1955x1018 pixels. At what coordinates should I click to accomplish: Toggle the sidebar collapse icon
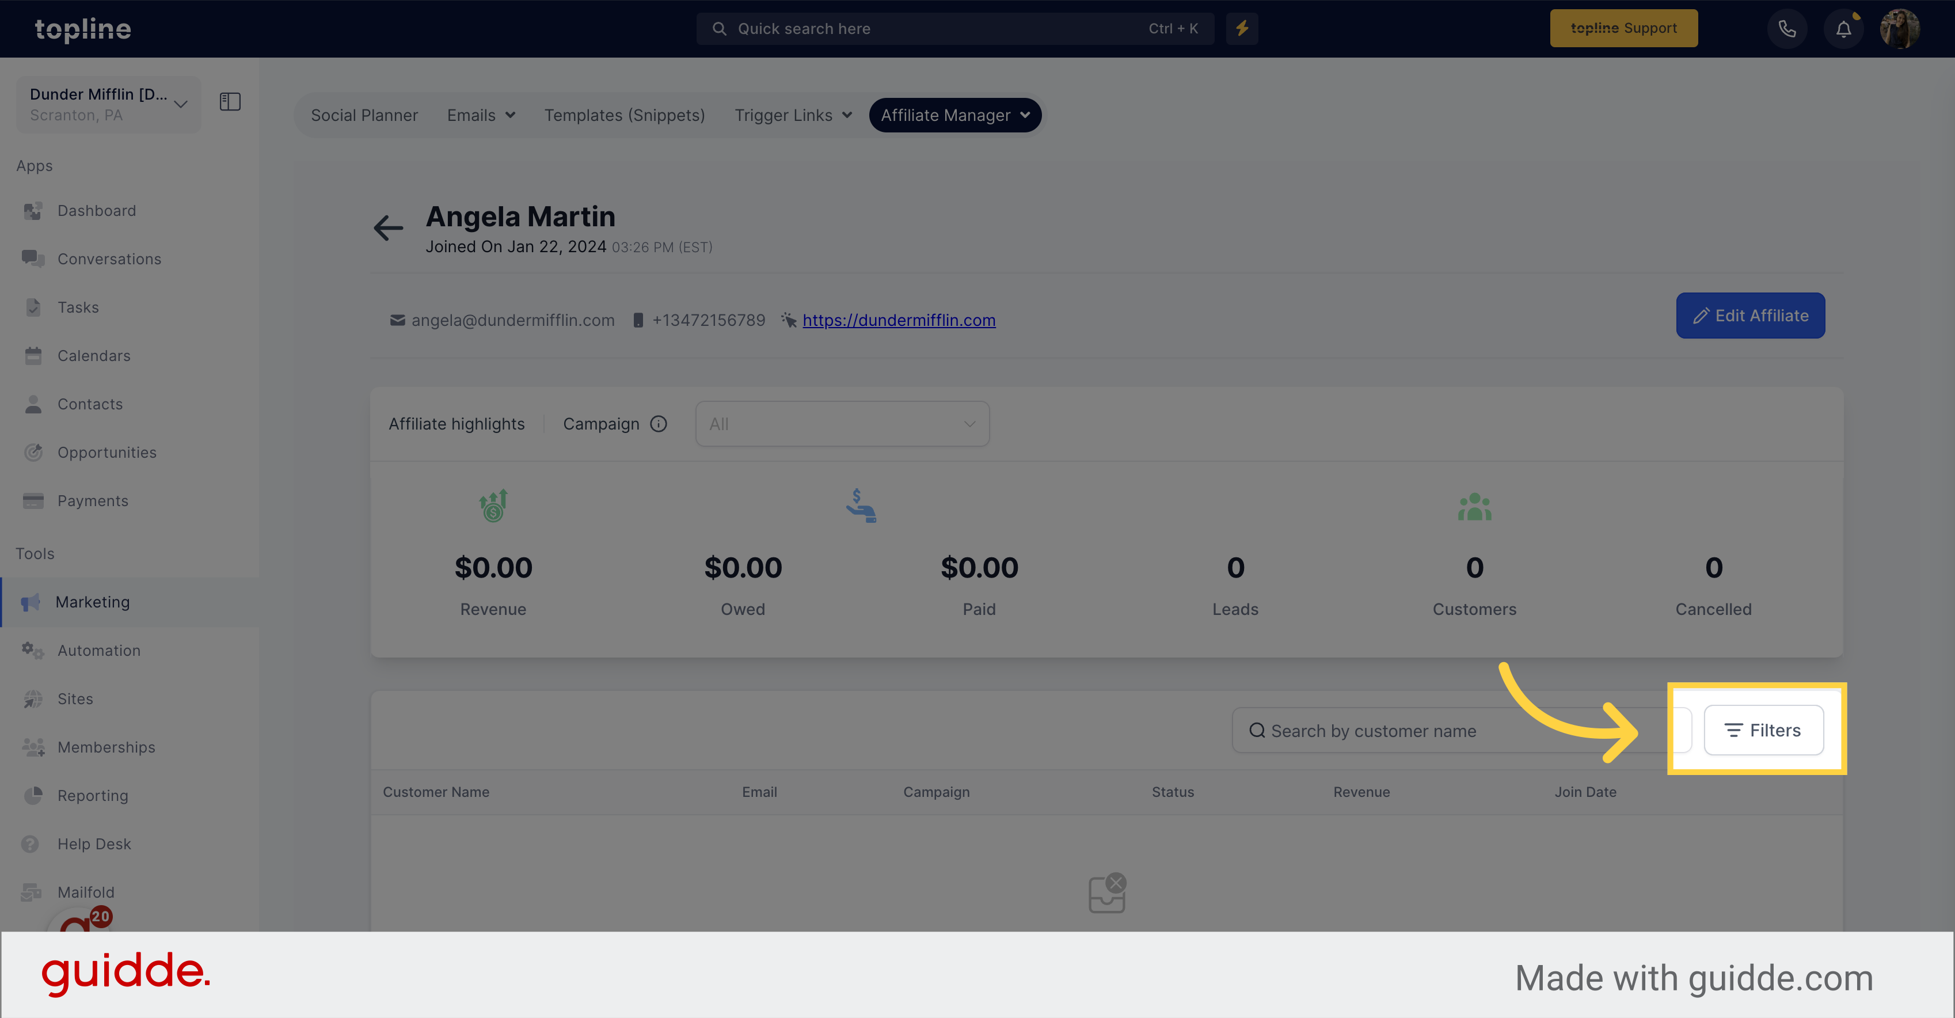tap(229, 101)
